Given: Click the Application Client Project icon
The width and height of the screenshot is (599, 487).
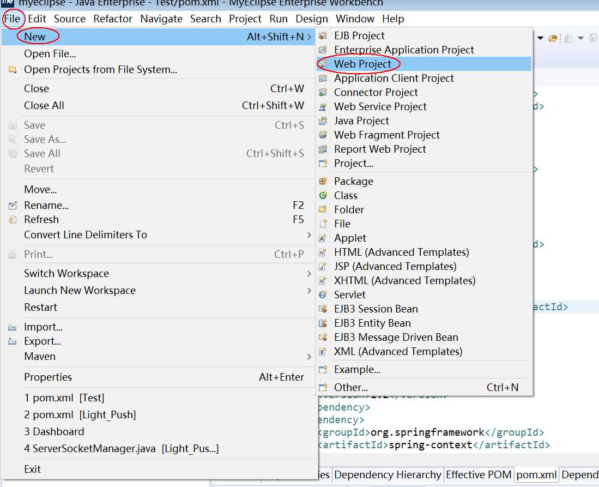Looking at the screenshot, I should pos(323,78).
